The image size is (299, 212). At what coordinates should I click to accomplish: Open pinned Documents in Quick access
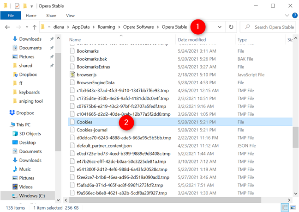(x=30, y=48)
